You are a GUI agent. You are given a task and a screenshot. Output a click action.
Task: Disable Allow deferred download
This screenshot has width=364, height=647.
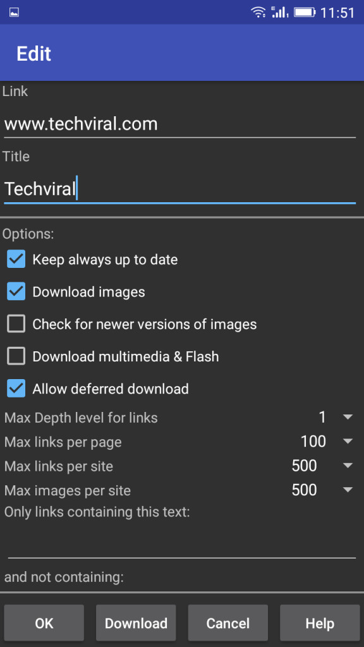pyautogui.click(x=15, y=388)
